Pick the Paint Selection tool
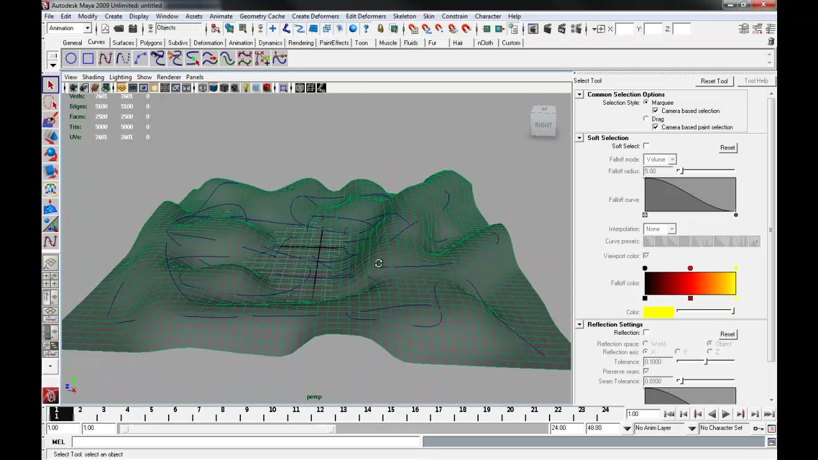 [50, 119]
